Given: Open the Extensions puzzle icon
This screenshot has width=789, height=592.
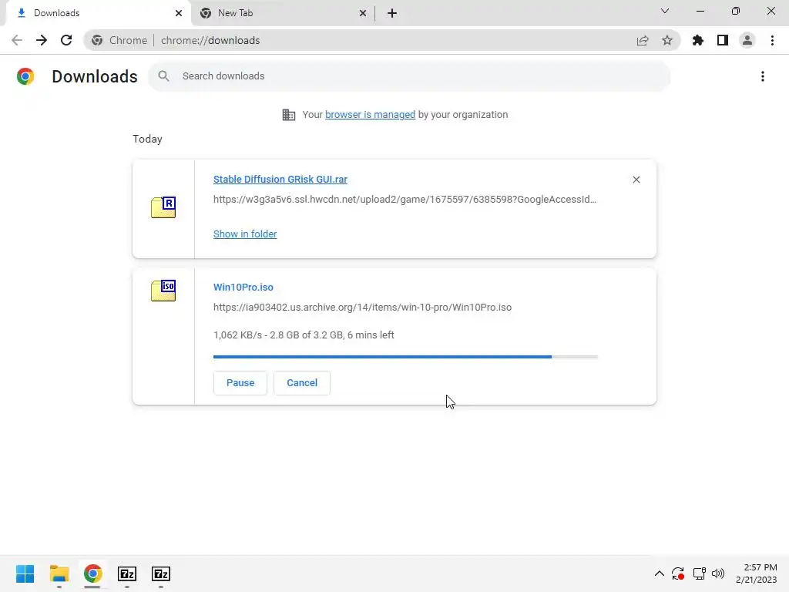Looking at the screenshot, I should [x=698, y=40].
